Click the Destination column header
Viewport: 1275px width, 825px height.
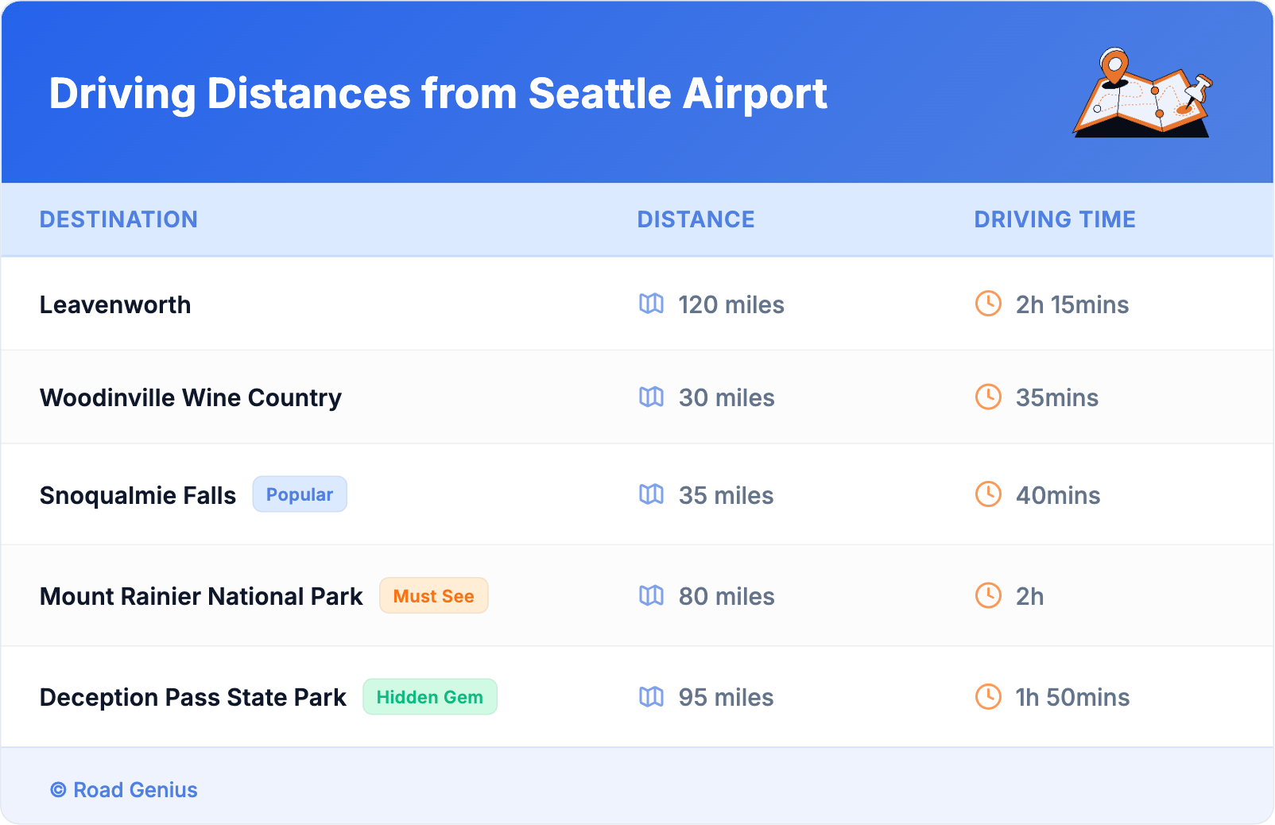point(118,219)
